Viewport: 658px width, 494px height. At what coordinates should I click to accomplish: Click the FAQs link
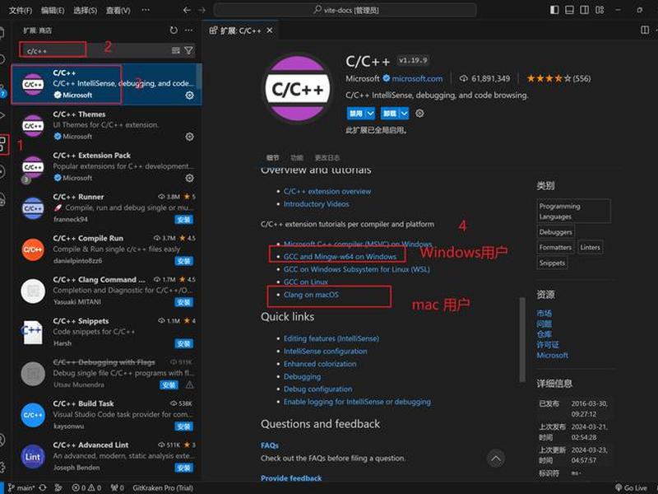[270, 445]
